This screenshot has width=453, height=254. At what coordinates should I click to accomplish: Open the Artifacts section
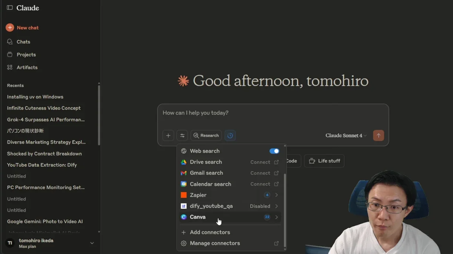pos(27,67)
